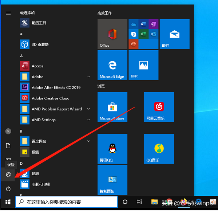
Task: Launch 网易云音乐 tile
Action: point(159,107)
